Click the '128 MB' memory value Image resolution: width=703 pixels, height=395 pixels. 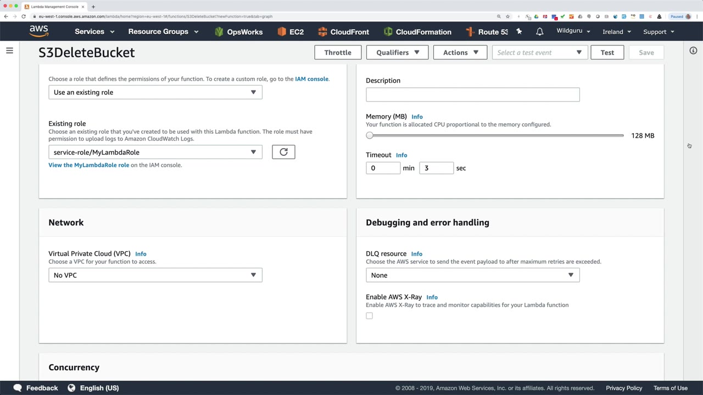coord(643,136)
